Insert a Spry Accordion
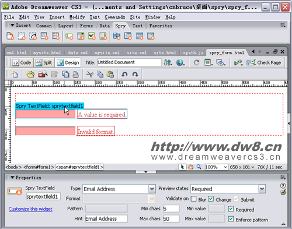 [140, 36]
